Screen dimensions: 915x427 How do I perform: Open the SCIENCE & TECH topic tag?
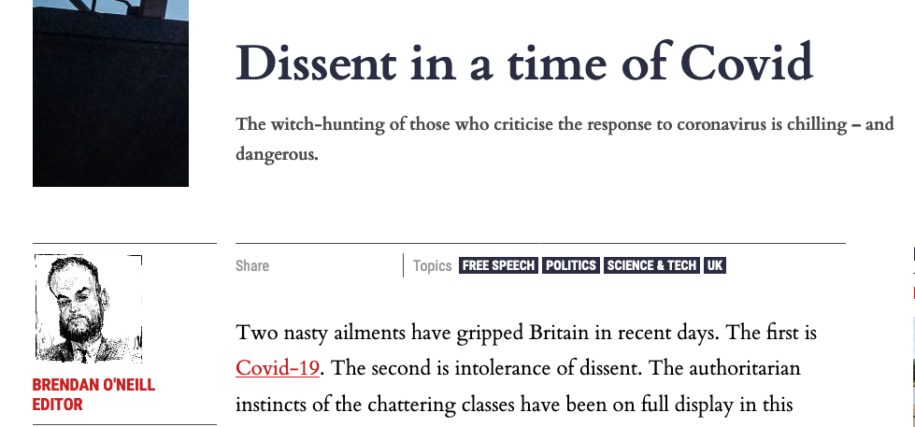point(651,265)
